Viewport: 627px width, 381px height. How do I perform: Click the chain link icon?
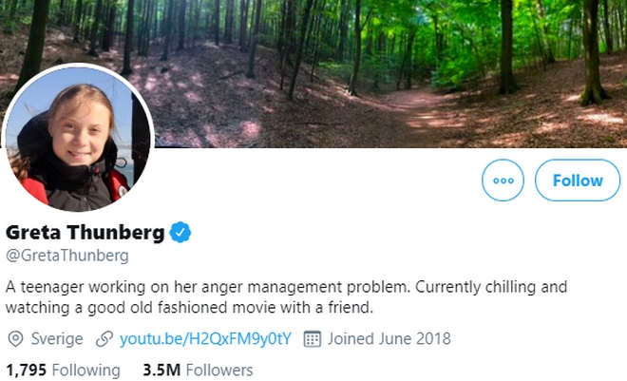click(x=104, y=339)
